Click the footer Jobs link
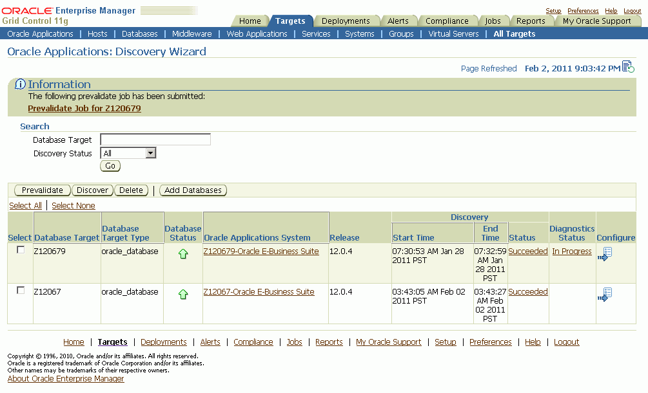The image size is (648, 393). [x=294, y=342]
